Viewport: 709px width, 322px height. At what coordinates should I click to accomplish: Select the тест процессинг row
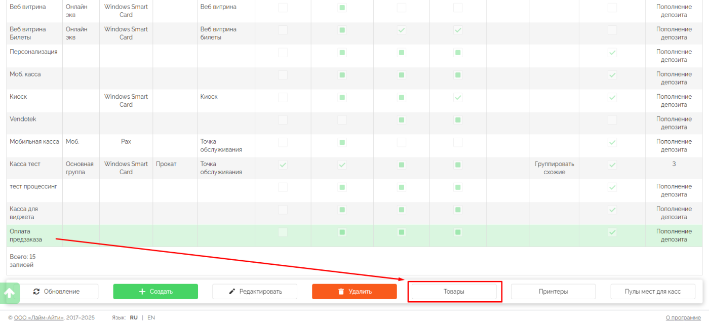tap(33, 187)
